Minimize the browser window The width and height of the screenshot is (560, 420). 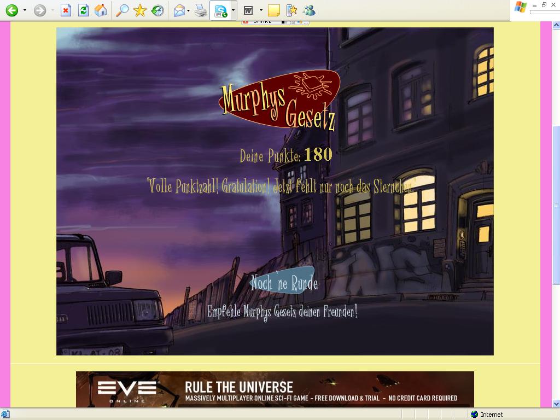[535, 5]
